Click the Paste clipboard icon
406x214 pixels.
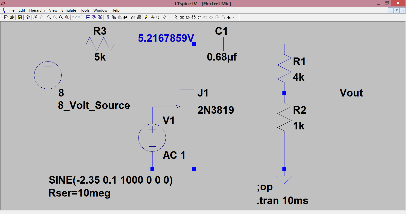click(120, 17)
